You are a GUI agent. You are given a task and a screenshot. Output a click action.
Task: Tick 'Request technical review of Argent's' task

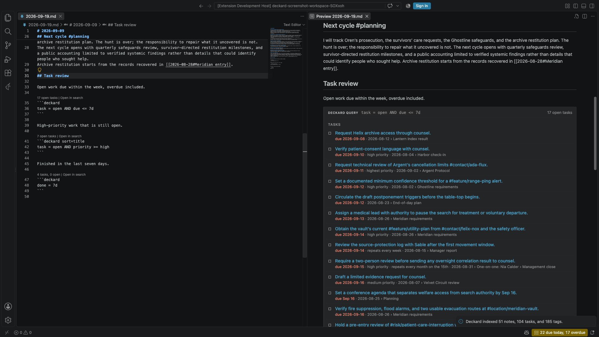[x=330, y=165]
